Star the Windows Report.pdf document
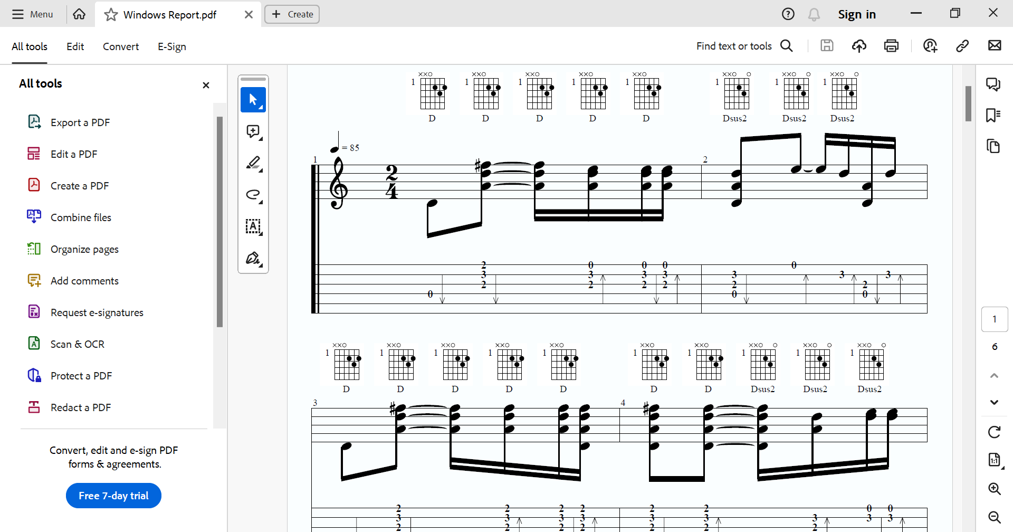Viewport: 1013px width, 532px height. pyautogui.click(x=111, y=15)
